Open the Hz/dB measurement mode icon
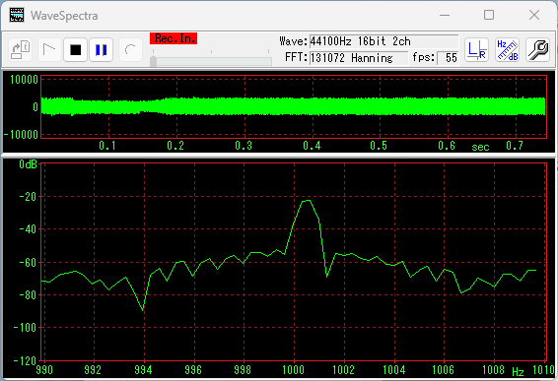The height and width of the screenshot is (381, 558). click(x=507, y=50)
